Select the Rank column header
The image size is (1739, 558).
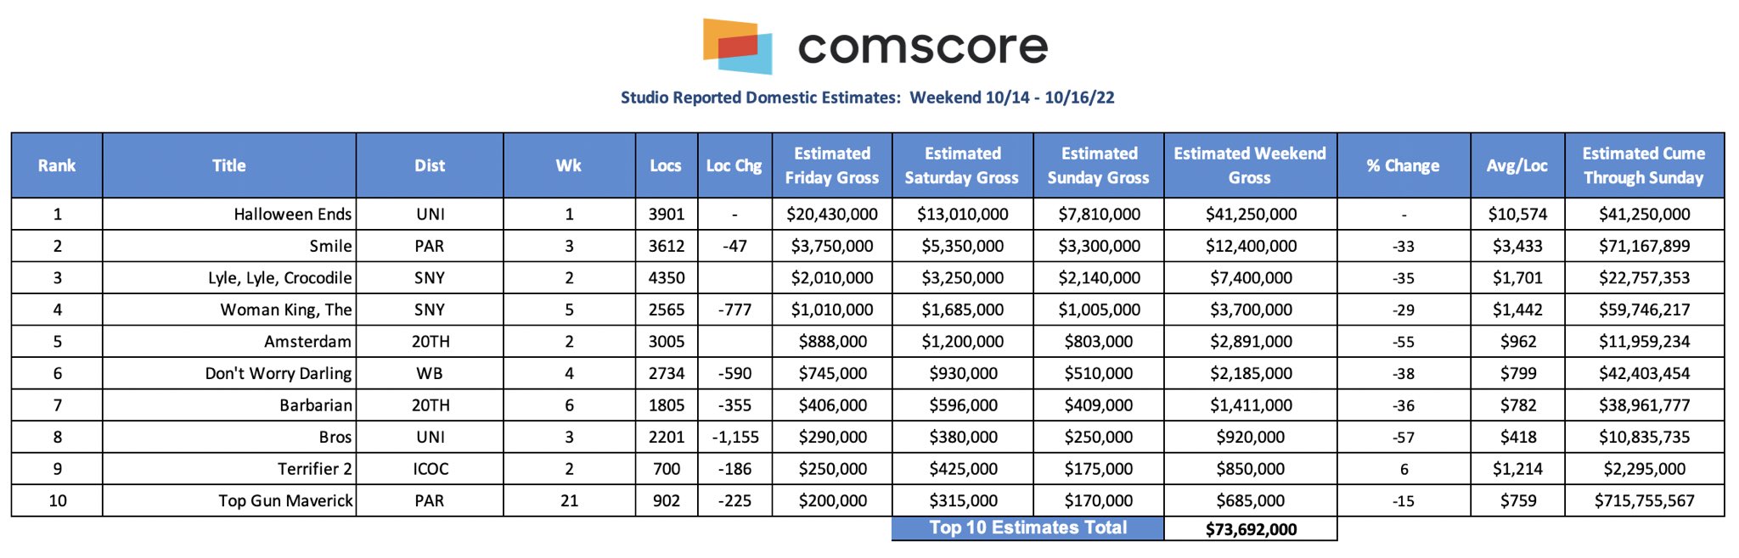coord(57,165)
